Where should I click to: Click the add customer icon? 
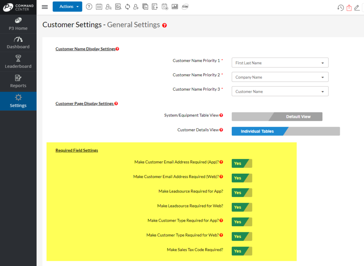coord(137,7)
